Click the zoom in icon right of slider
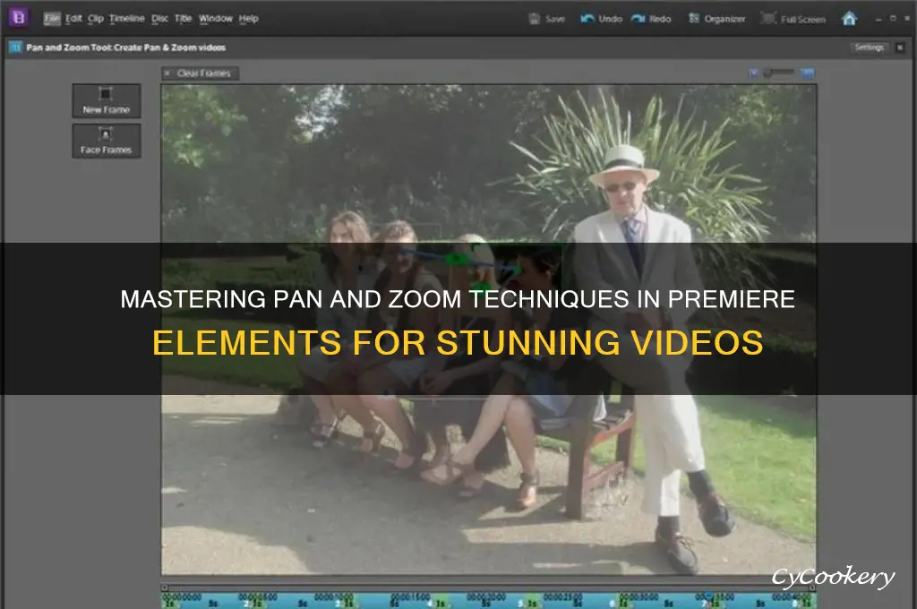The width and height of the screenshot is (917, 609). tap(807, 73)
